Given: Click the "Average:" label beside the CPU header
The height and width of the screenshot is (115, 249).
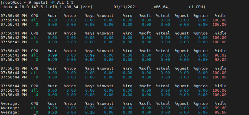Looking at the screenshot, I should coord(10,104).
